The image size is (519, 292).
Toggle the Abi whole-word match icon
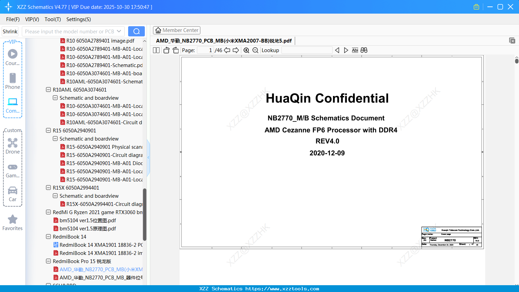pyautogui.click(x=355, y=50)
